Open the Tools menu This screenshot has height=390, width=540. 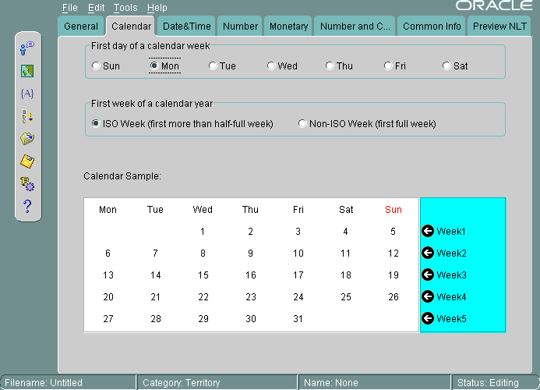tap(125, 8)
